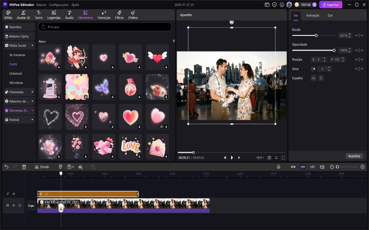The width and height of the screenshot is (369, 230).
Task: Click the Exportar button
Action: [x=331, y=5]
